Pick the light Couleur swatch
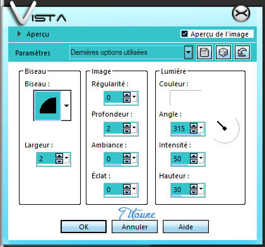 (x=185, y=98)
